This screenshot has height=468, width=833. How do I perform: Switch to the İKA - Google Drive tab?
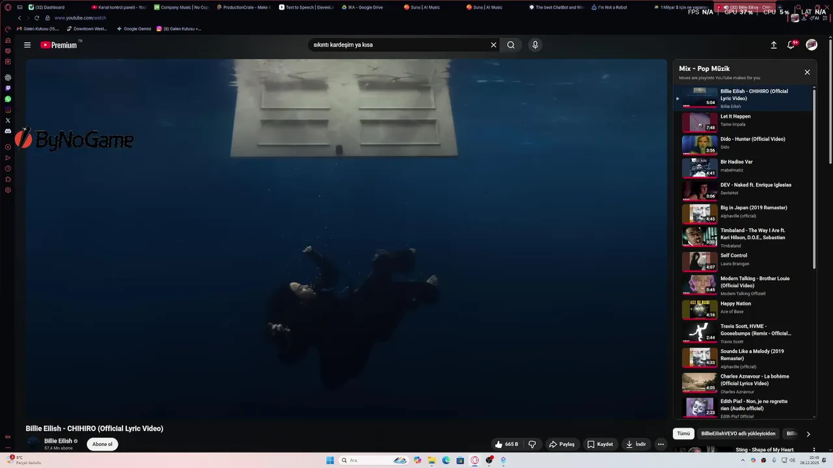pos(368,7)
